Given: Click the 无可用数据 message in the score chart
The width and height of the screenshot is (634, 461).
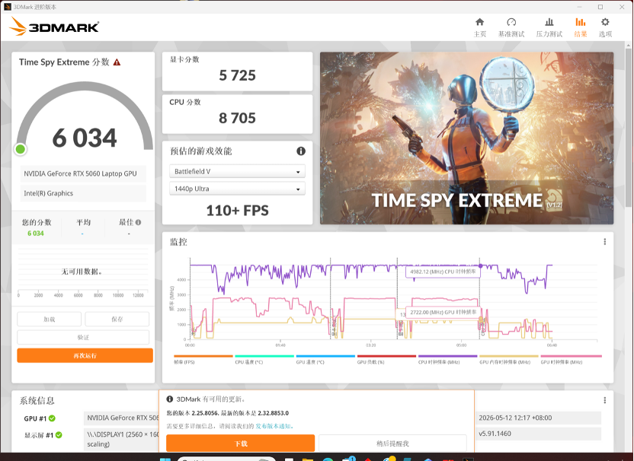Looking at the screenshot, I should point(82,272).
